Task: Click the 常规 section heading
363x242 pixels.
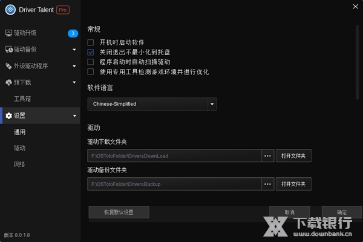Action: 94,29
